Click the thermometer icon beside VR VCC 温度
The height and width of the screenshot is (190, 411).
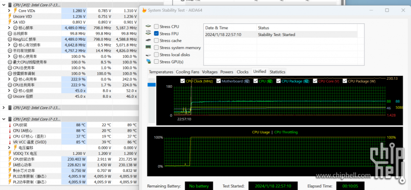point(10,142)
